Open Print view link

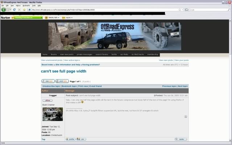click(83, 86)
